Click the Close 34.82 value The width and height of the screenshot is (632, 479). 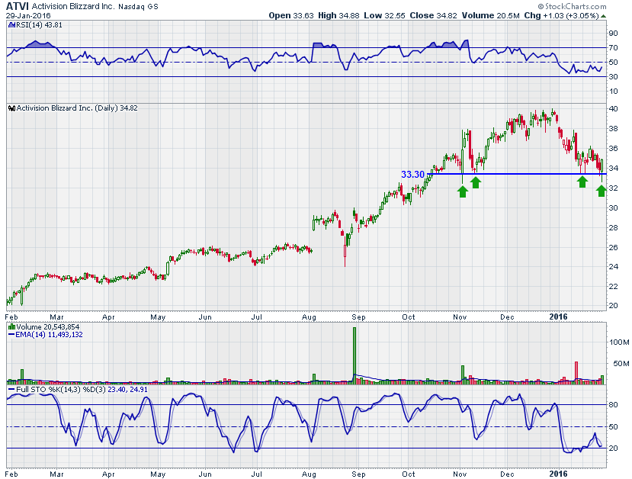point(433,15)
